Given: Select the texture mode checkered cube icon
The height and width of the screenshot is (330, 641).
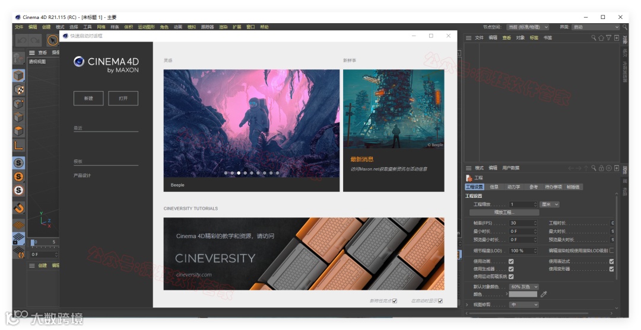Looking at the screenshot, I should click(19, 89).
